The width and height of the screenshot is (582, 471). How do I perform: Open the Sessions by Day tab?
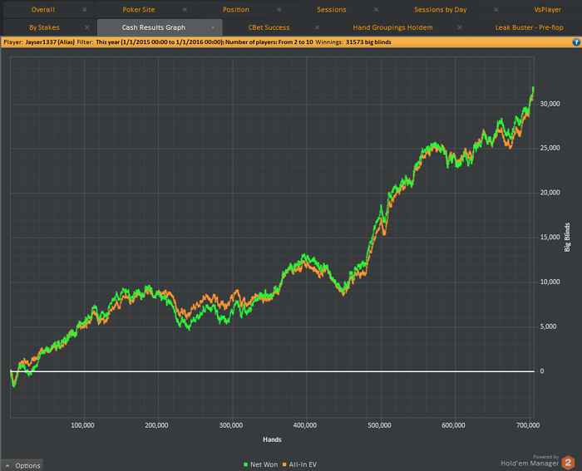coord(440,10)
